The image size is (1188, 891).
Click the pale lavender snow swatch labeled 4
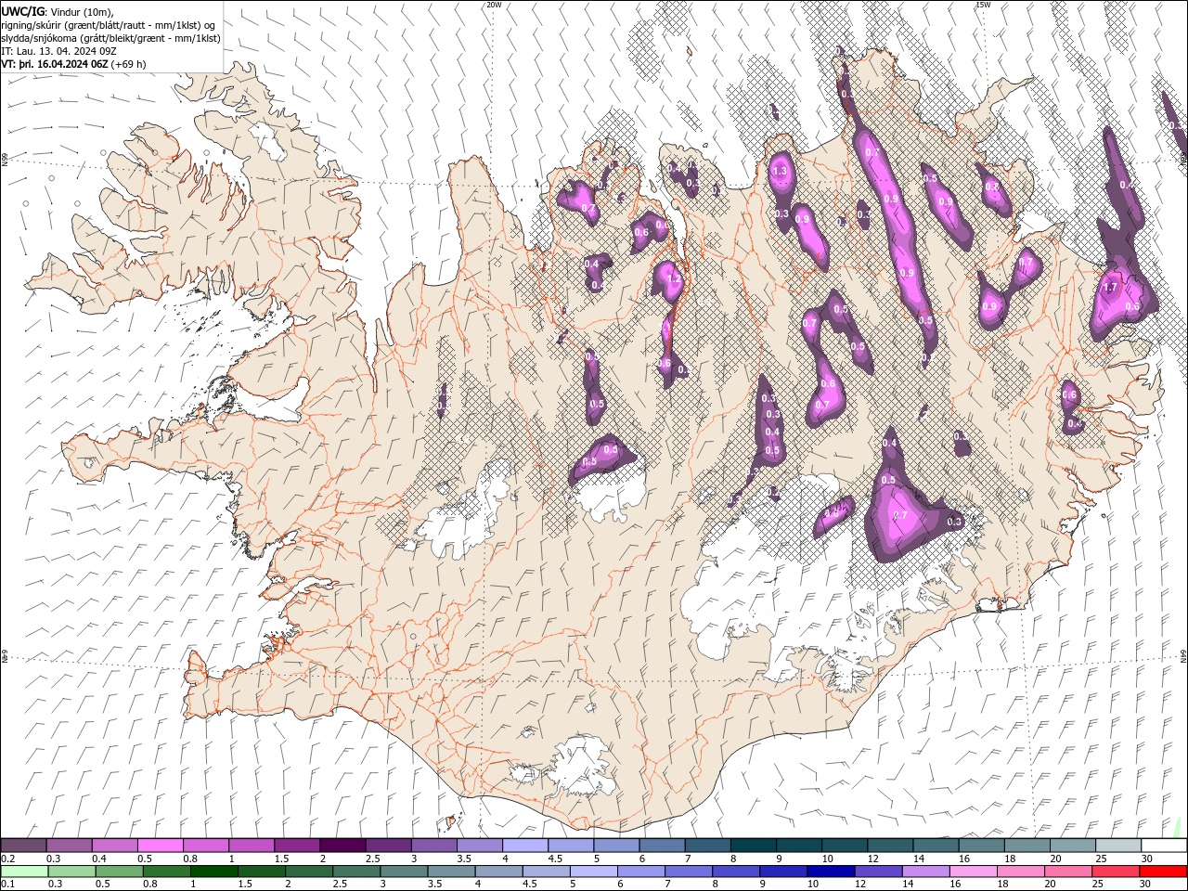coord(525,846)
